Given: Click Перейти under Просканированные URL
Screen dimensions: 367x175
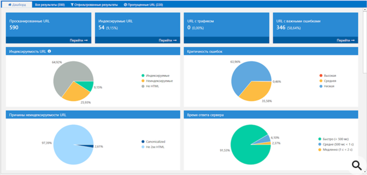Looking at the screenshot, I should point(79,40).
